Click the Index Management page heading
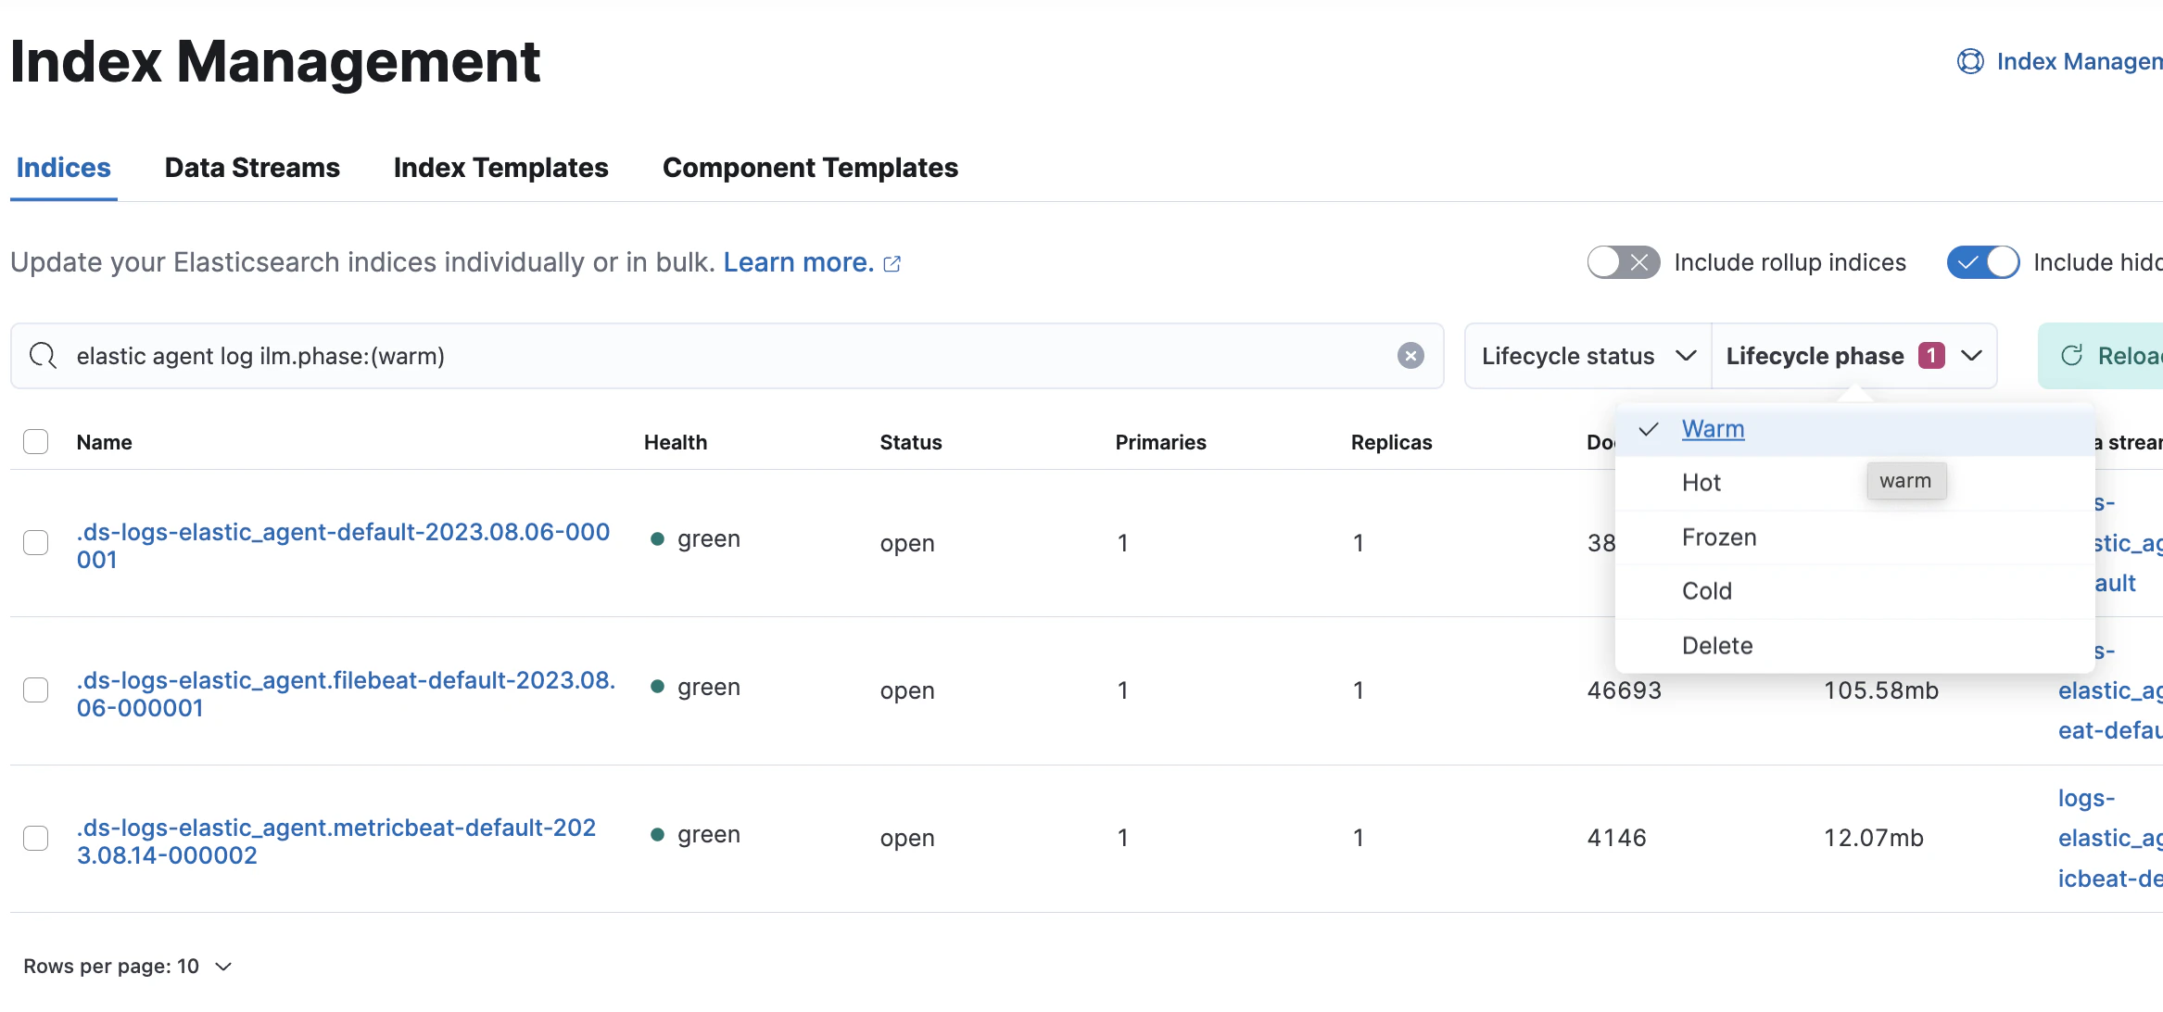This screenshot has width=2163, height=1012. click(x=275, y=62)
